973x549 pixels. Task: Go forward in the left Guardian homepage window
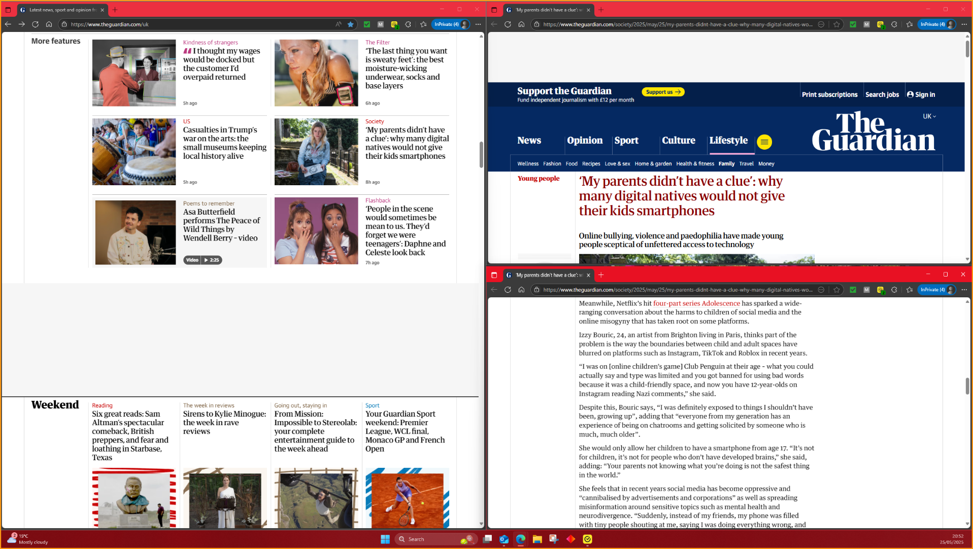[21, 24]
